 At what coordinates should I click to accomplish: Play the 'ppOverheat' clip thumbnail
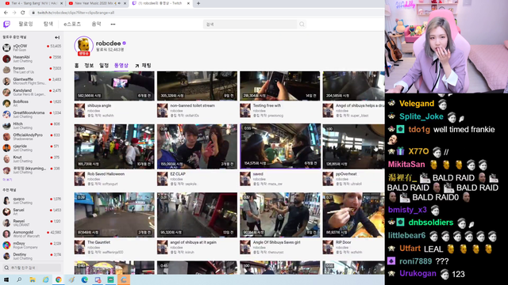353,146
